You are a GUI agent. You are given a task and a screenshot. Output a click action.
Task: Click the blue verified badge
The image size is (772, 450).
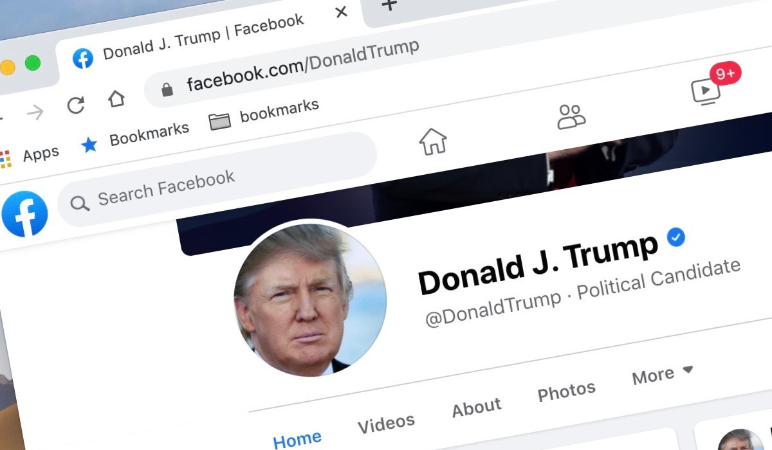click(675, 237)
